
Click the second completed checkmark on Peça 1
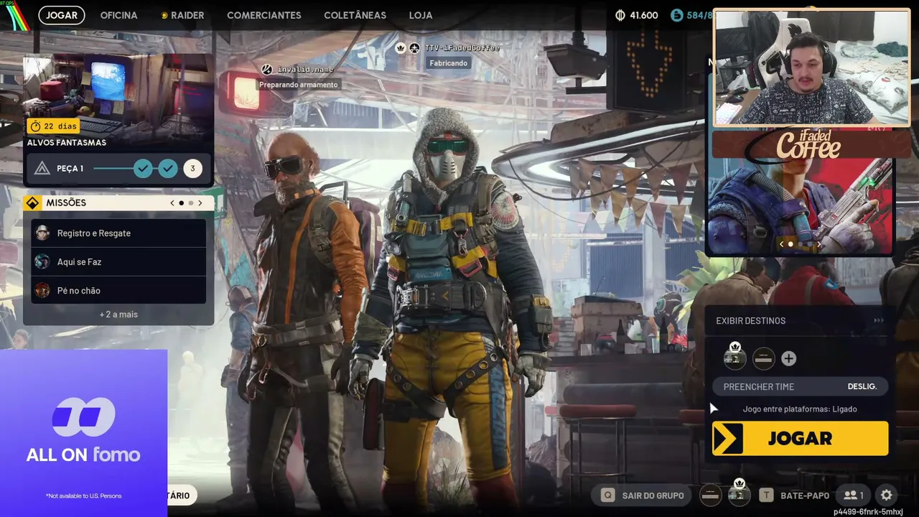(168, 169)
